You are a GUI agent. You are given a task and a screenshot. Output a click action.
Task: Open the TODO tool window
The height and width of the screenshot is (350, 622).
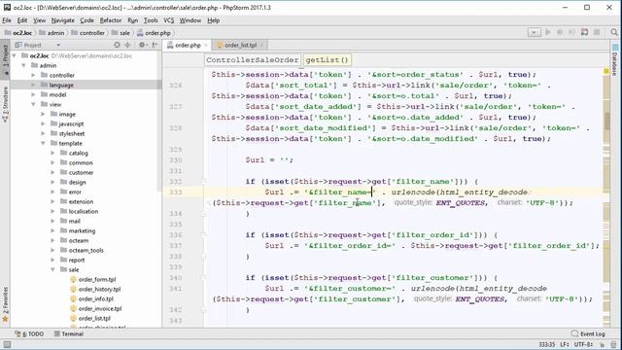tap(29, 333)
